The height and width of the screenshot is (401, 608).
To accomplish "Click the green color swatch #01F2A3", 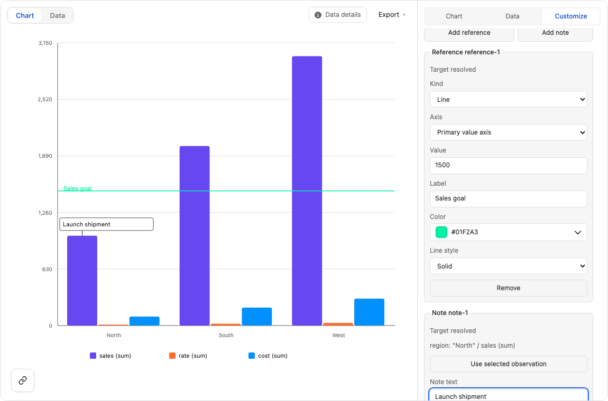I will click(x=441, y=232).
